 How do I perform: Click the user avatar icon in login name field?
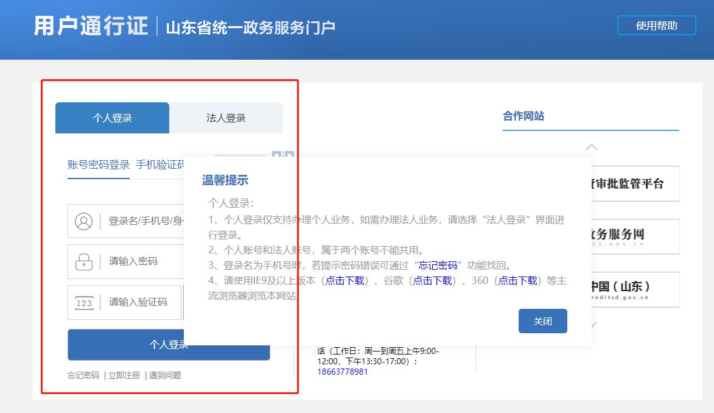pyautogui.click(x=83, y=221)
